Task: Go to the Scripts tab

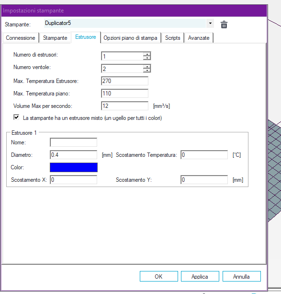Action: click(173, 38)
